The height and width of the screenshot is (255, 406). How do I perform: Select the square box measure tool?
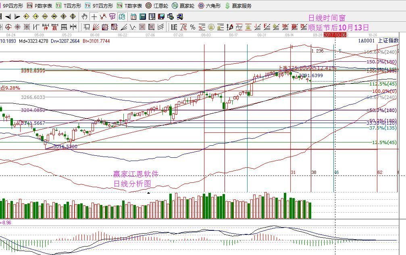(x=87, y=27)
